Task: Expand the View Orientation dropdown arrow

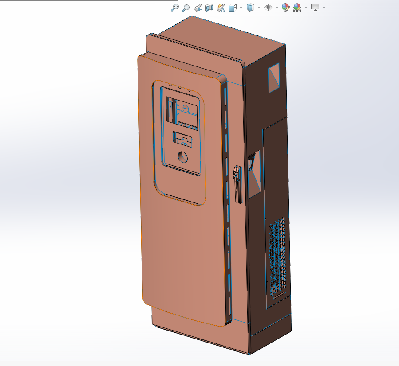Action: coord(241,7)
